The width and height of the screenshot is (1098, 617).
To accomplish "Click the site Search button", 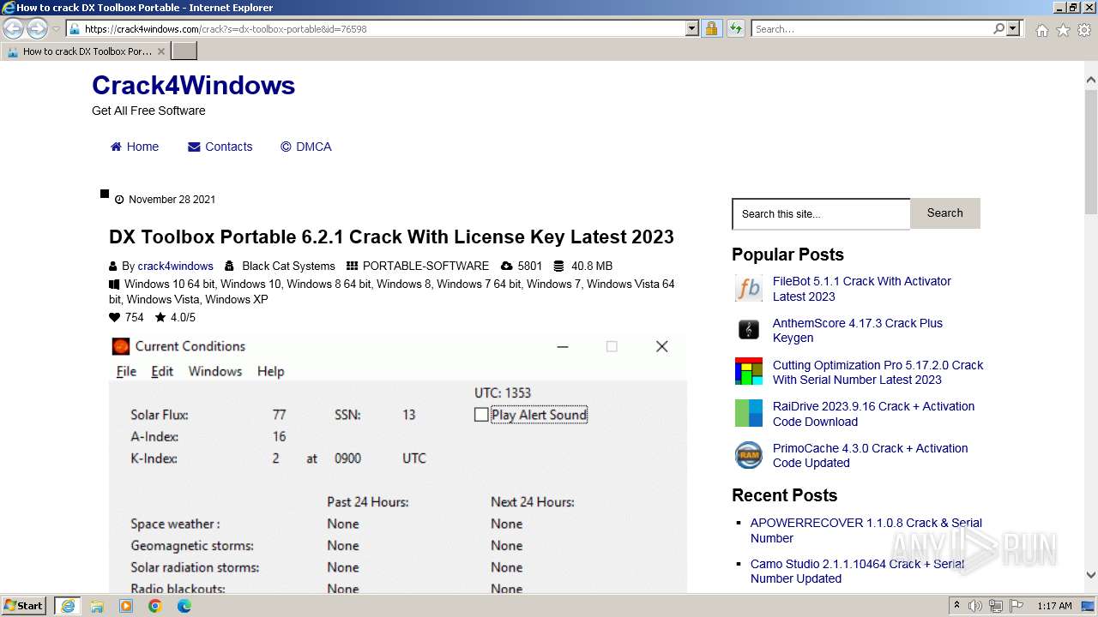I will (944, 213).
